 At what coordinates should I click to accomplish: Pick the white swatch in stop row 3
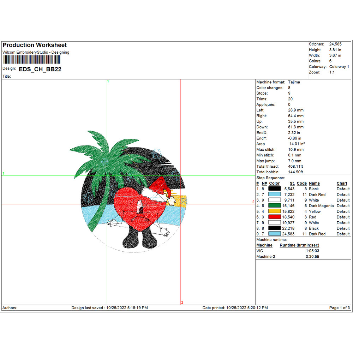pos(275,200)
